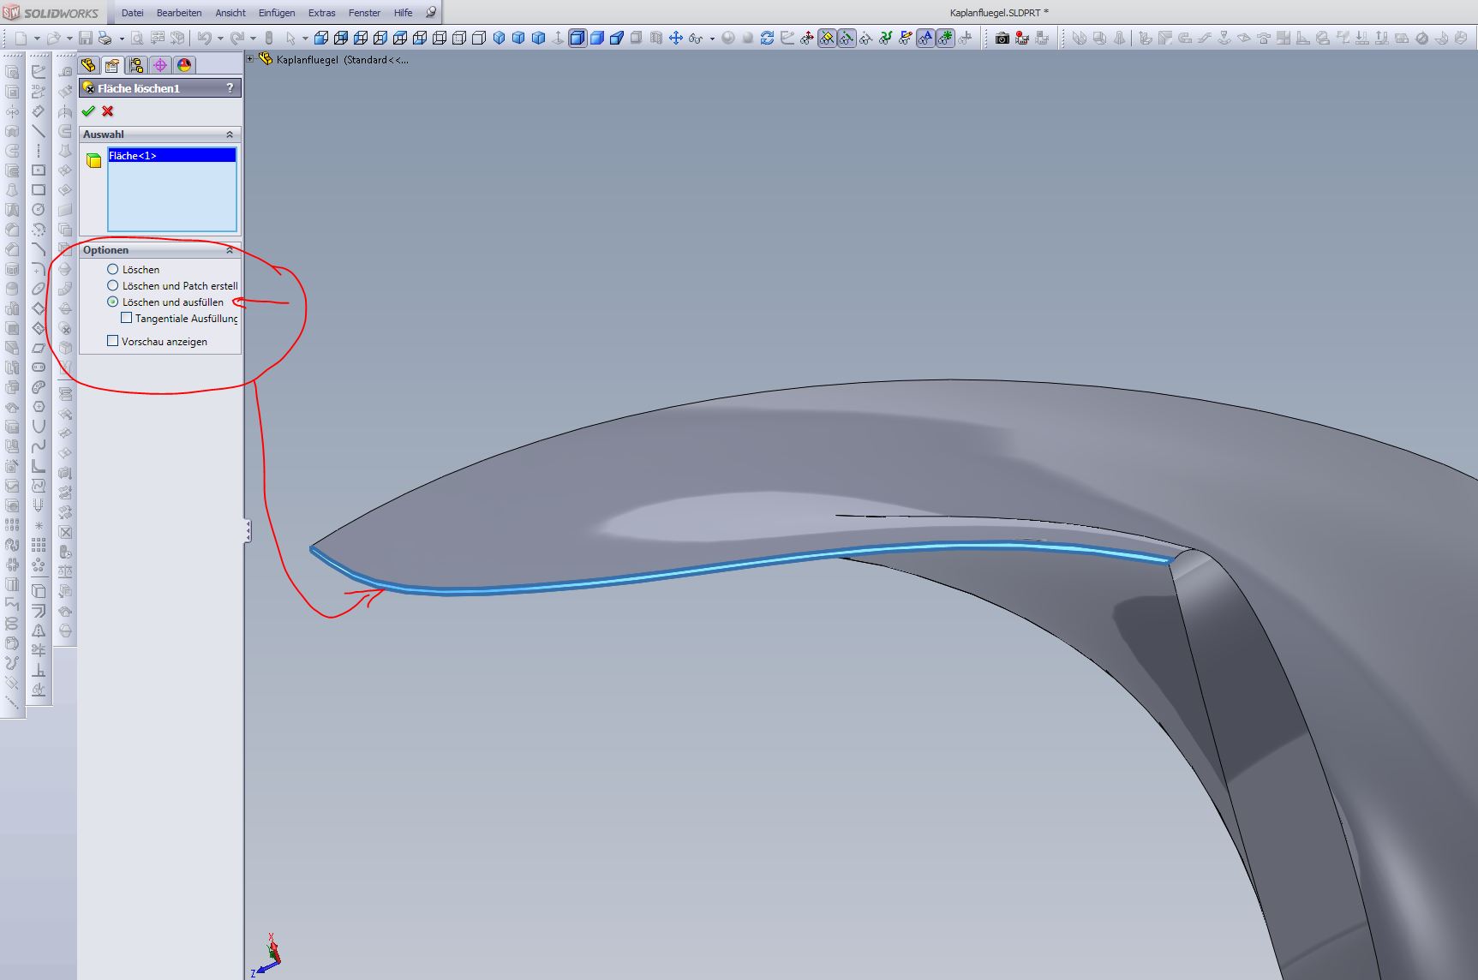The height and width of the screenshot is (980, 1478).
Task: Expand the Kaplanfluegel tree in viewport
Action: point(250,59)
